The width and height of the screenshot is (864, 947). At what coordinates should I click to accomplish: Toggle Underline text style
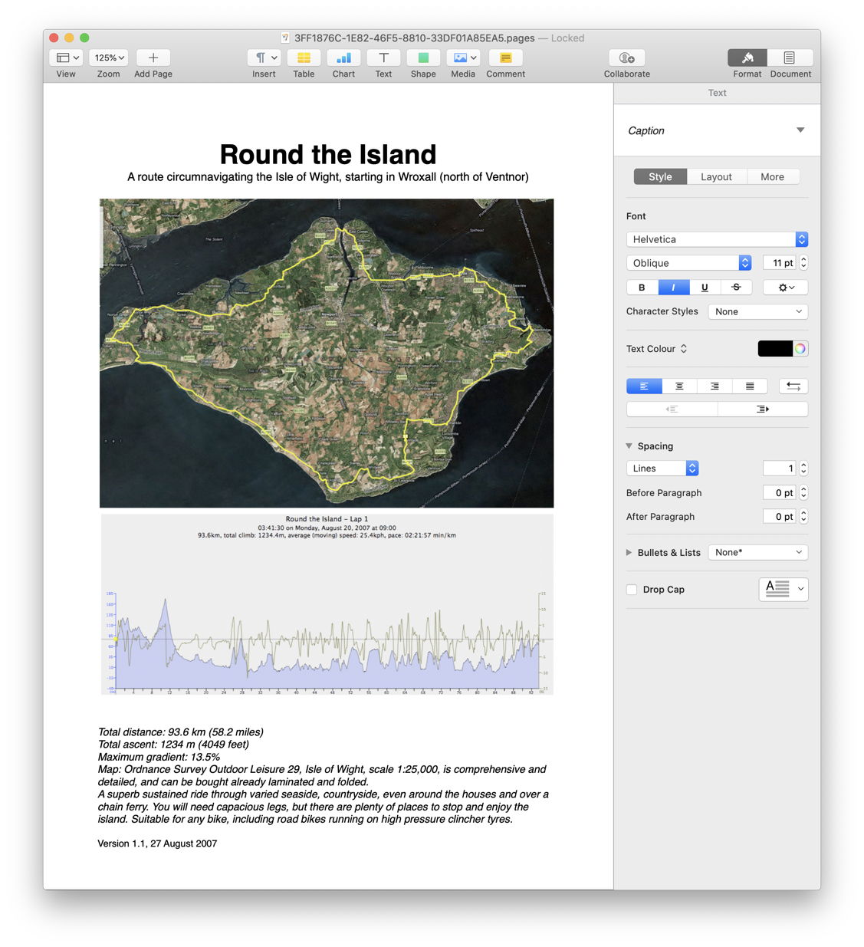coord(705,288)
